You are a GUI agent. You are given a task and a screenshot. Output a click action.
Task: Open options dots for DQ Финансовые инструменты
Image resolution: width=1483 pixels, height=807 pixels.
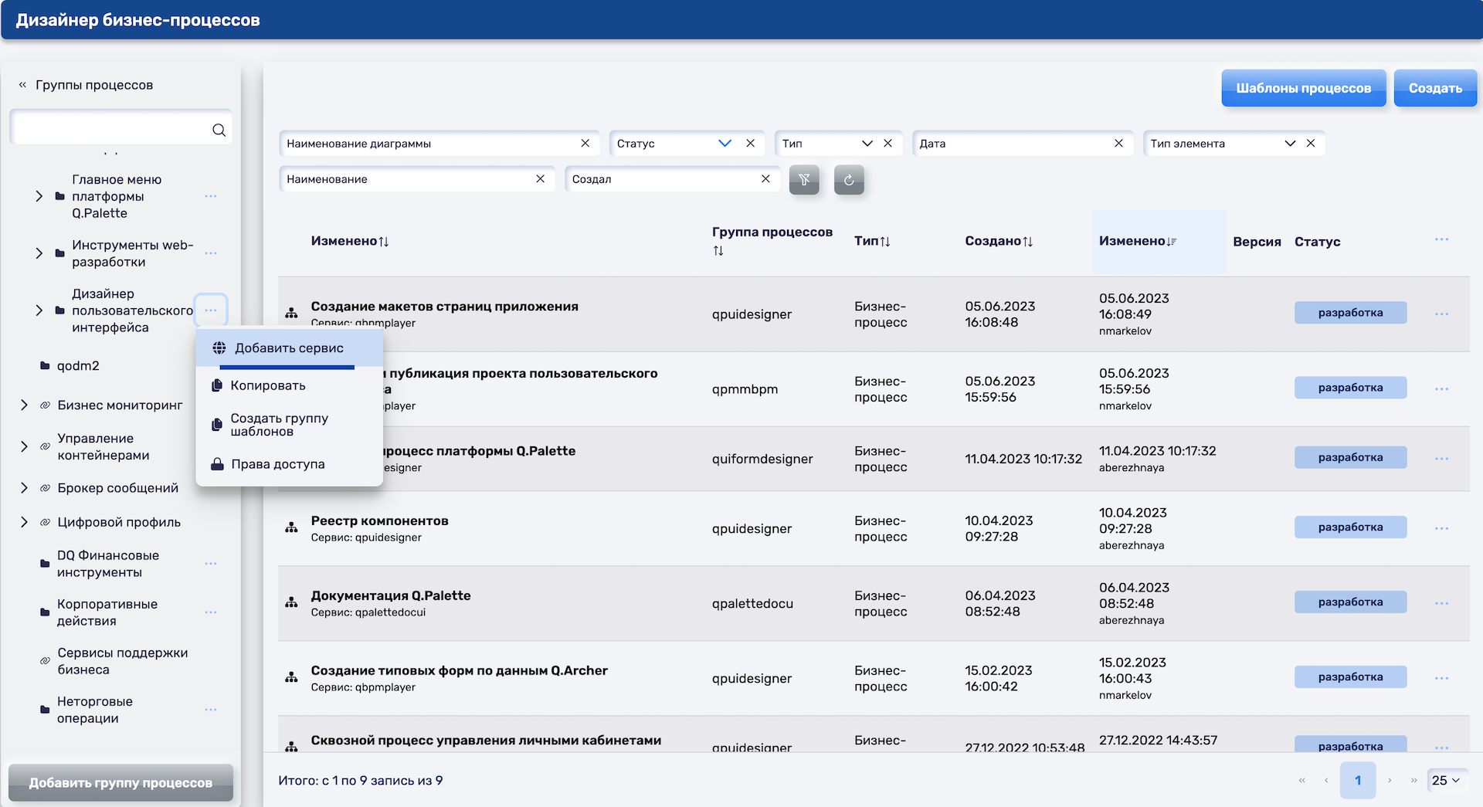(211, 564)
